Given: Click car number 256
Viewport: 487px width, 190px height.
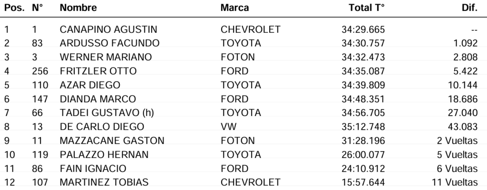Looking at the screenshot, I should (x=40, y=71).
